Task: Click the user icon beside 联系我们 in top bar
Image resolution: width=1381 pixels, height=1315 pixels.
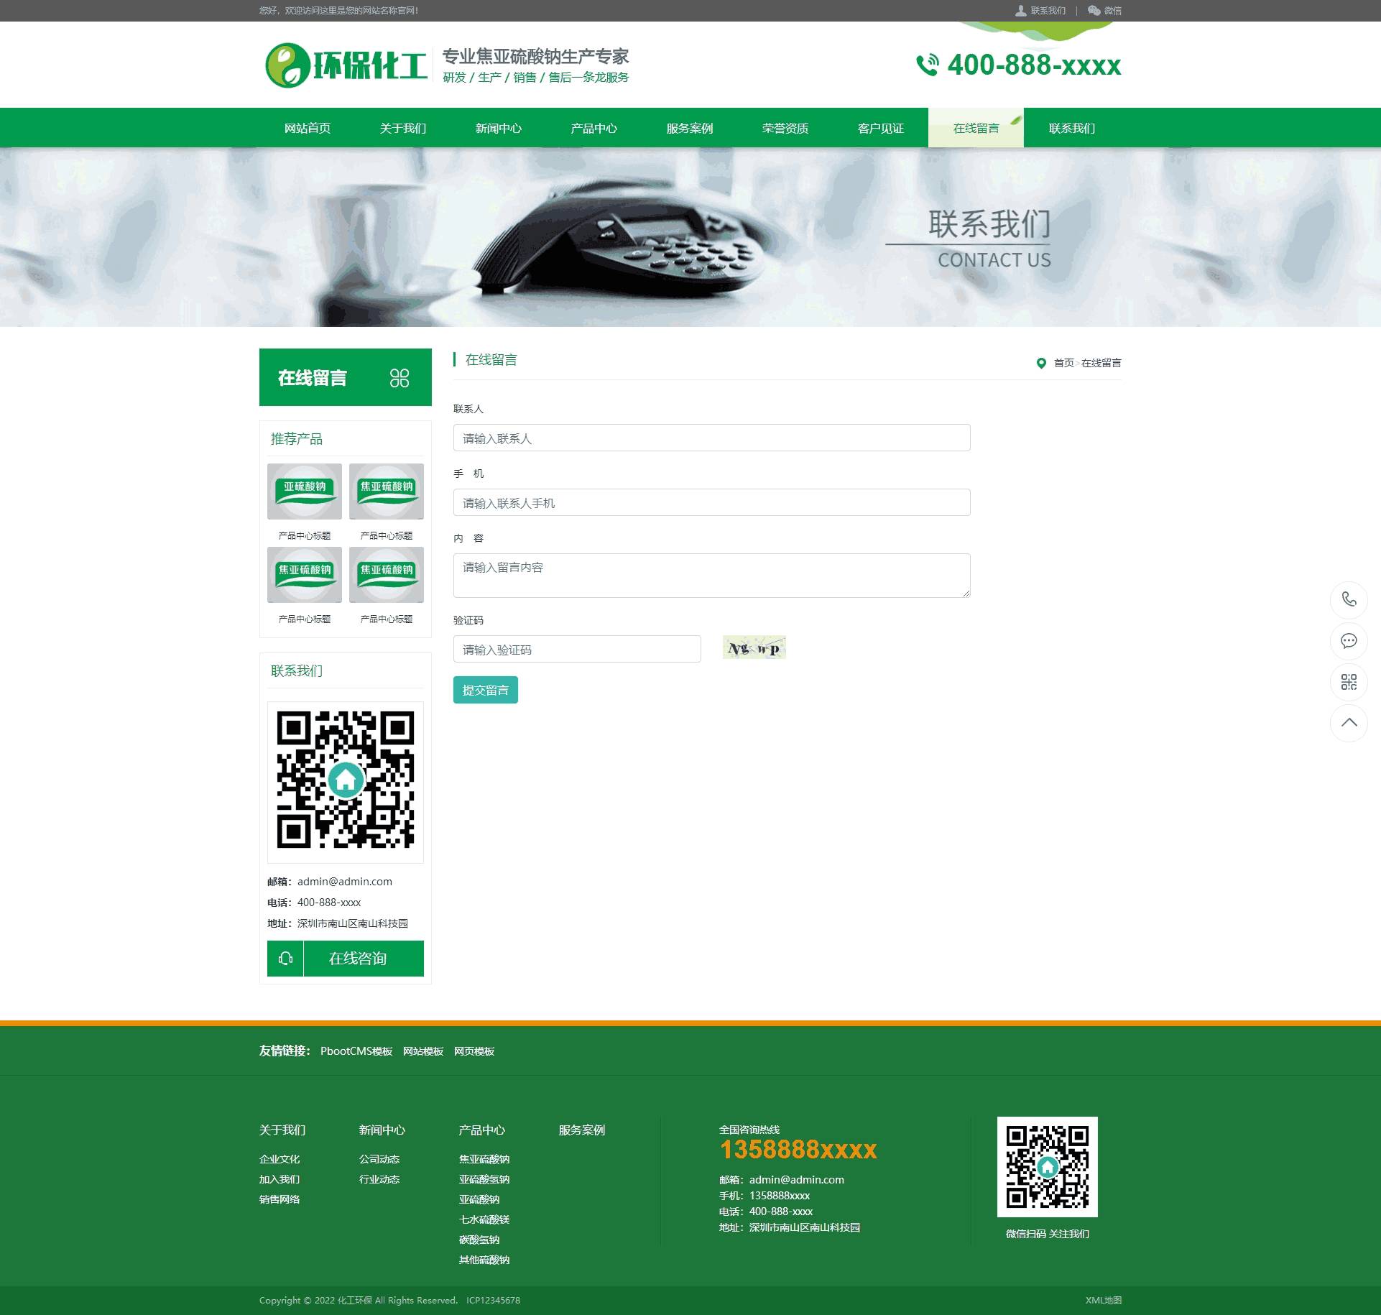Action: 1020,10
